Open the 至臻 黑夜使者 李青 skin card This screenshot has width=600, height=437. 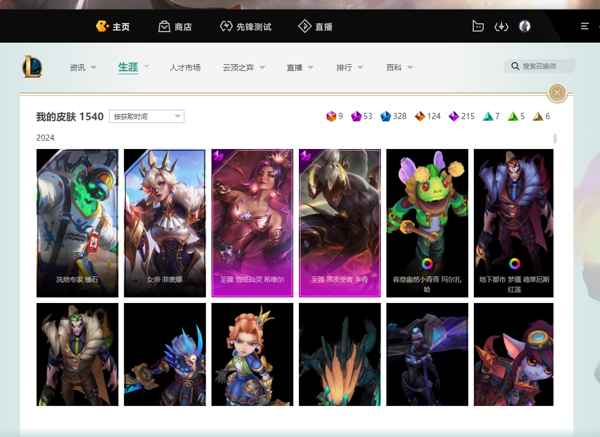pos(340,223)
